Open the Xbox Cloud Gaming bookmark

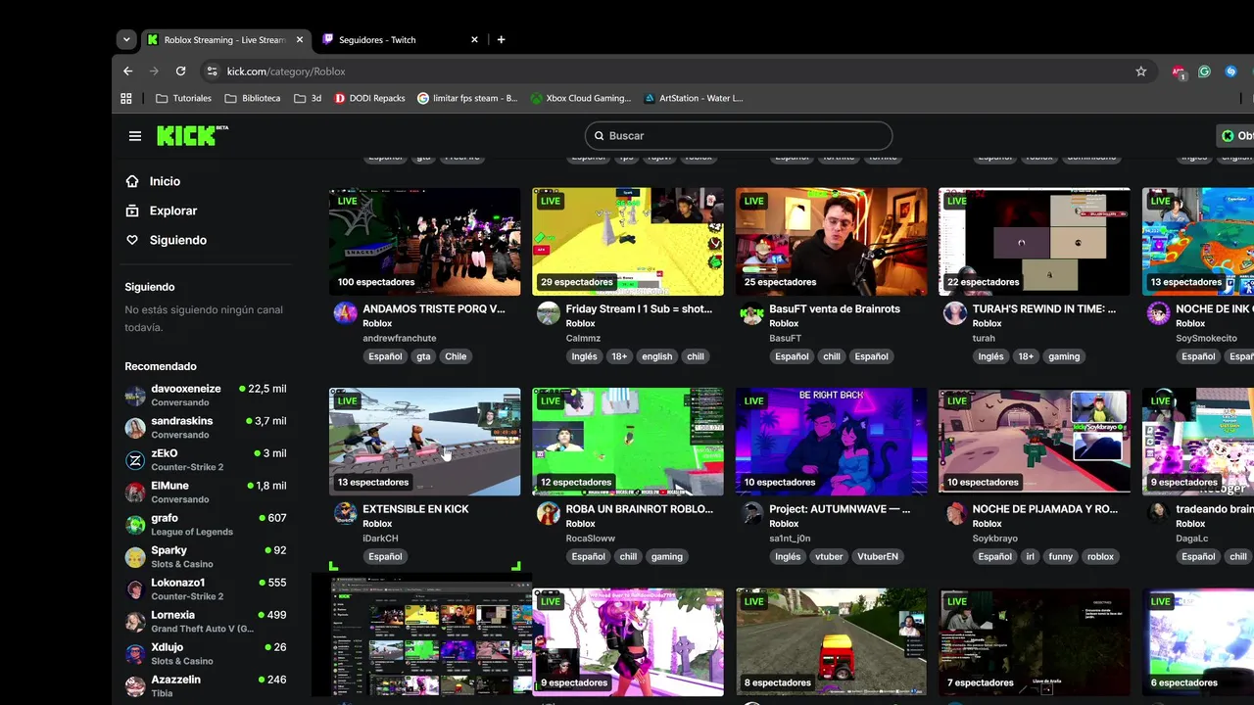[x=581, y=98]
